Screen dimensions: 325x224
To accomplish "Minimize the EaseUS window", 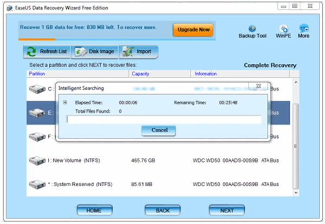I will 283,6.
